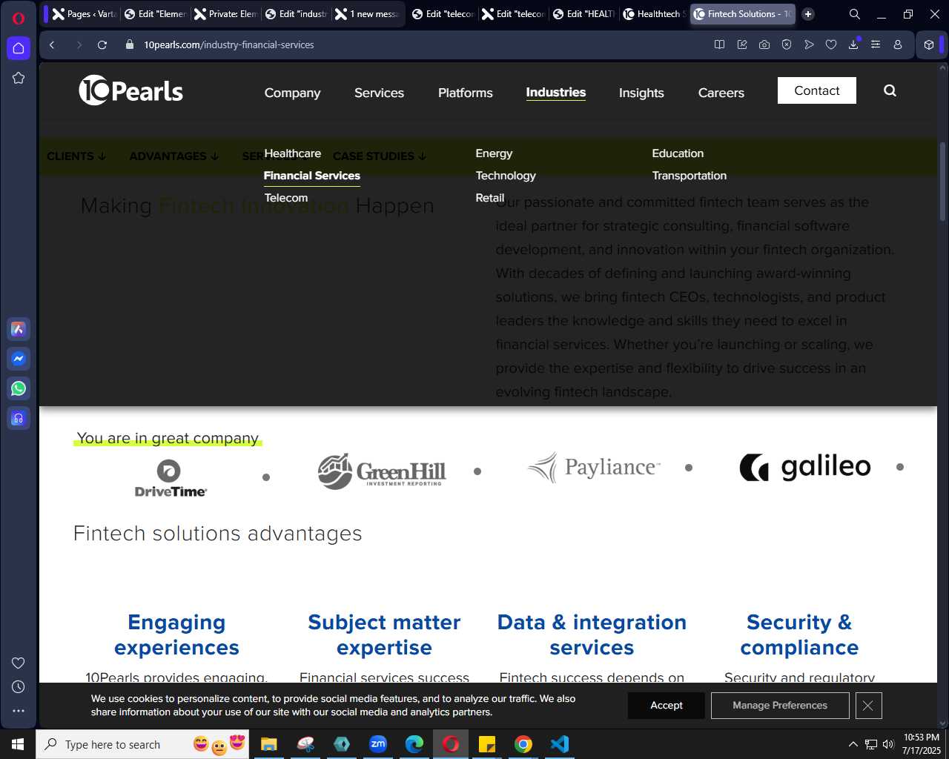Viewport: 949px width, 759px height.
Task: Open Visual Studio Code from taskbar
Action: point(560,744)
